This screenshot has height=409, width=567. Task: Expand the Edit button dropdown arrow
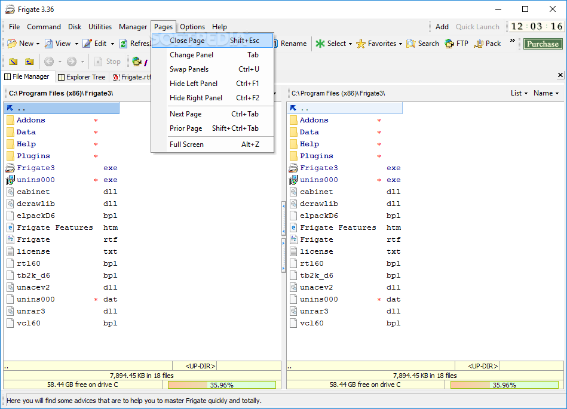pos(112,44)
